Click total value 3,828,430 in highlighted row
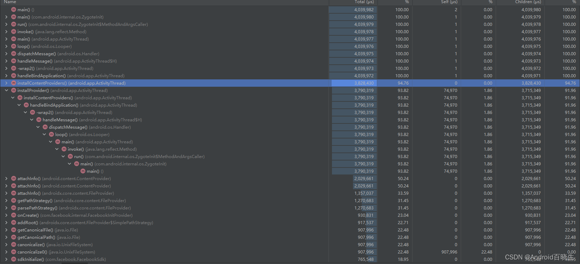 click(364, 83)
